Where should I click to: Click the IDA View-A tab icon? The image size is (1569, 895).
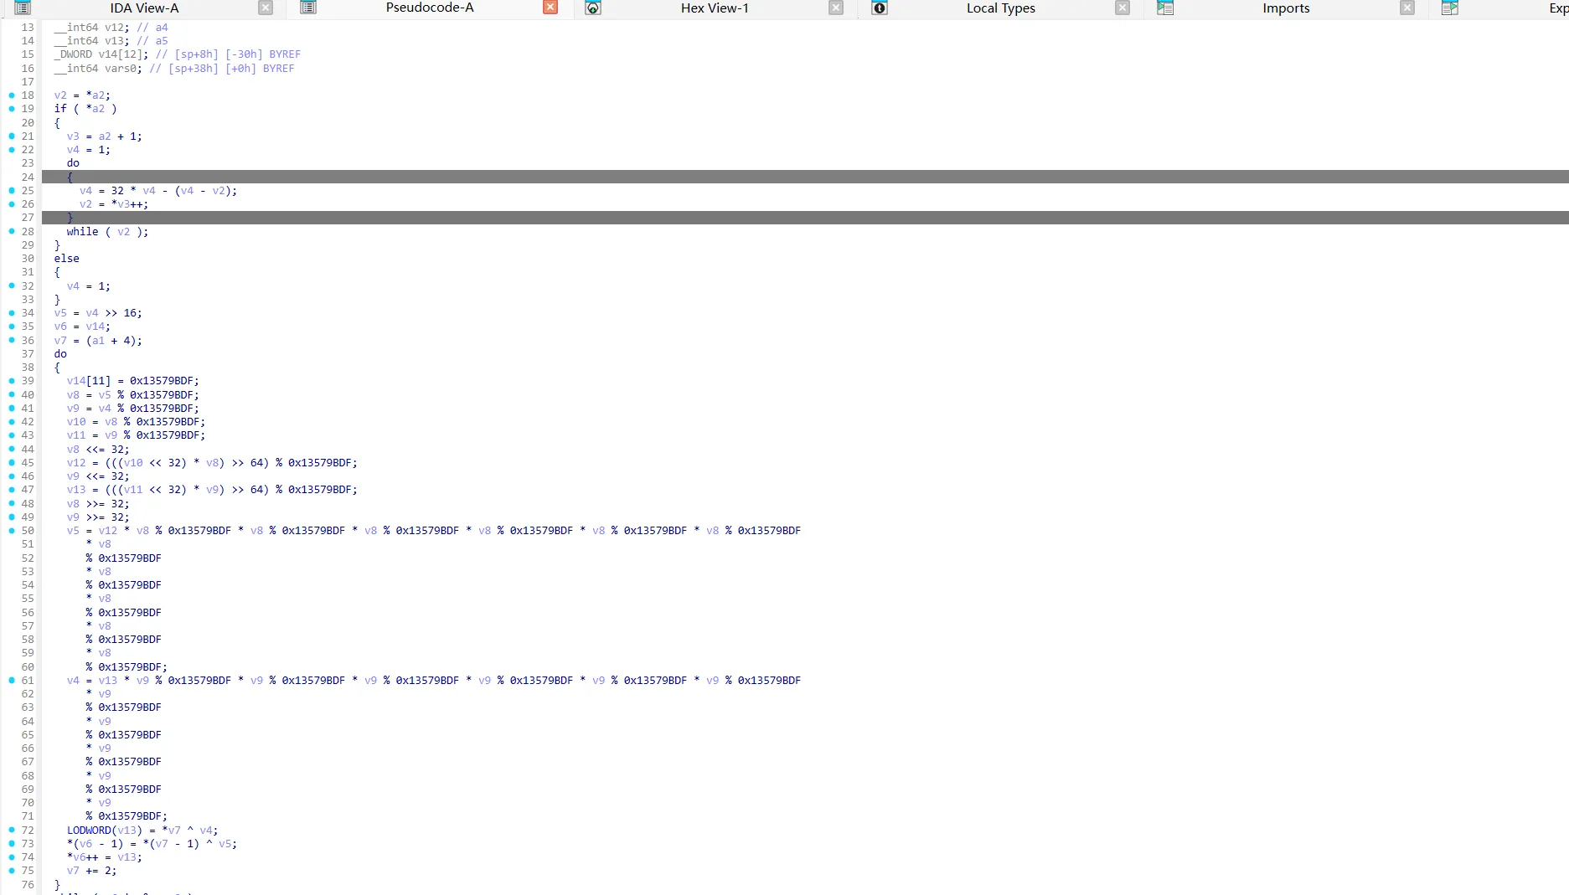coord(23,8)
